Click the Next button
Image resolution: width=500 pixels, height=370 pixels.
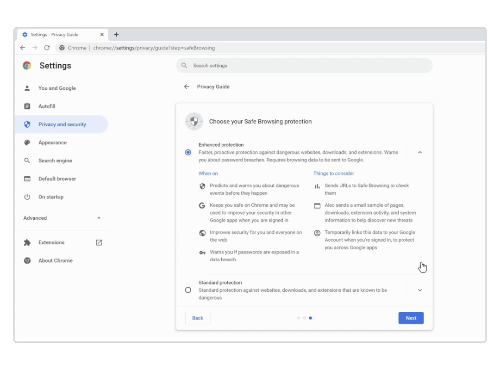pos(411,318)
